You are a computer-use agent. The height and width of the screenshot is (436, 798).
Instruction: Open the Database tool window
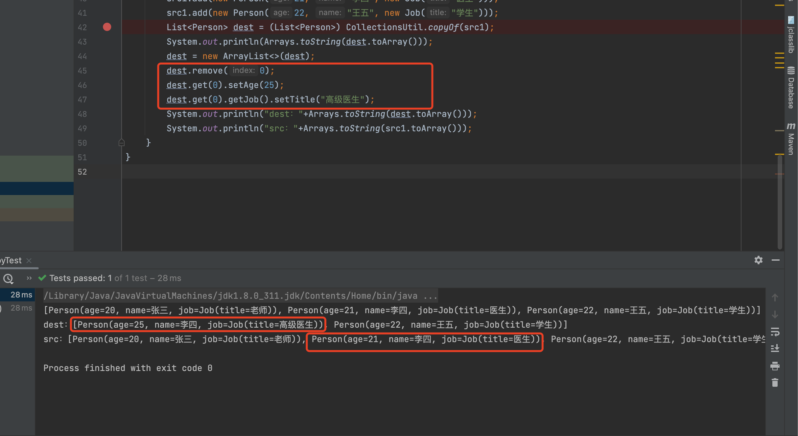[791, 88]
